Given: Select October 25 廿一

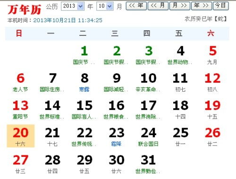Looking at the screenshot, I should tap(180, 136).
